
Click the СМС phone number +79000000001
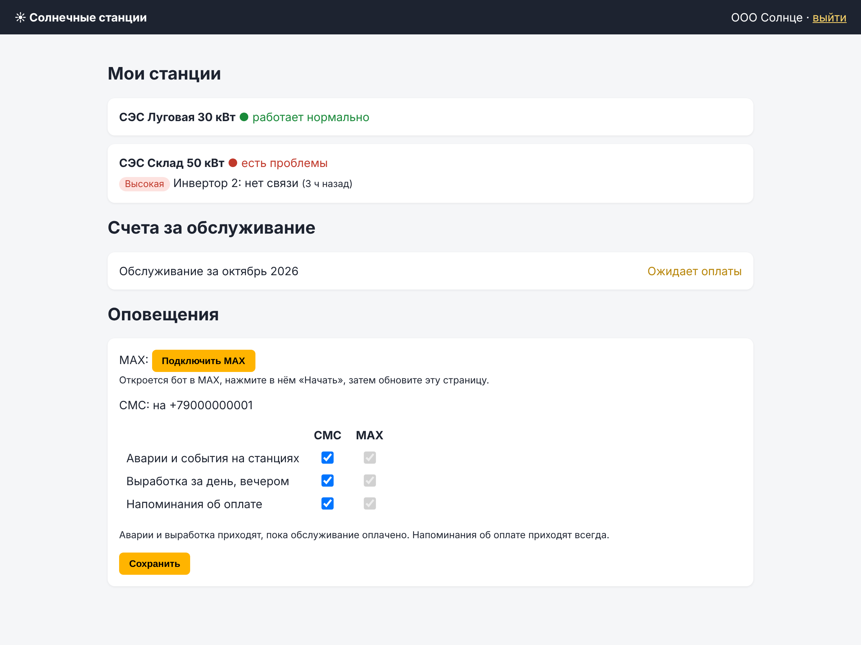tap(211, 405)
